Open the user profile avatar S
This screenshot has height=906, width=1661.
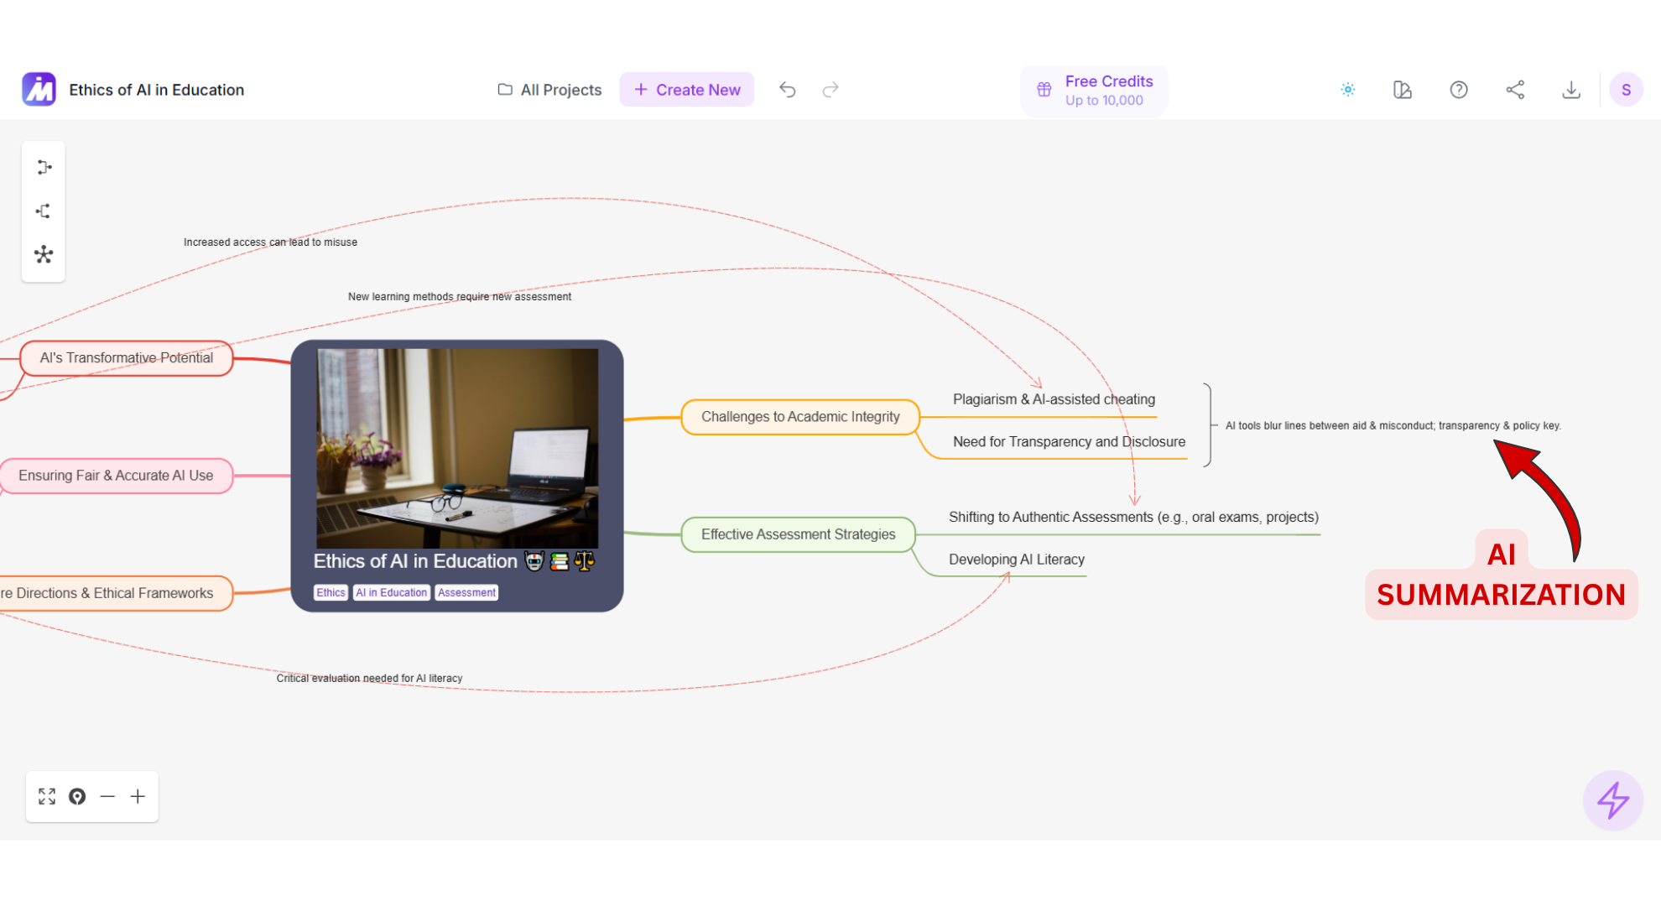coord(1626,90)
